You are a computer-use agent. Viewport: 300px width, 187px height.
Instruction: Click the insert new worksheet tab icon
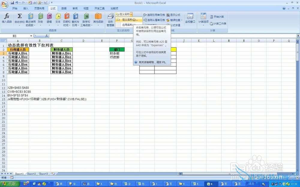(x=53, y=174)
